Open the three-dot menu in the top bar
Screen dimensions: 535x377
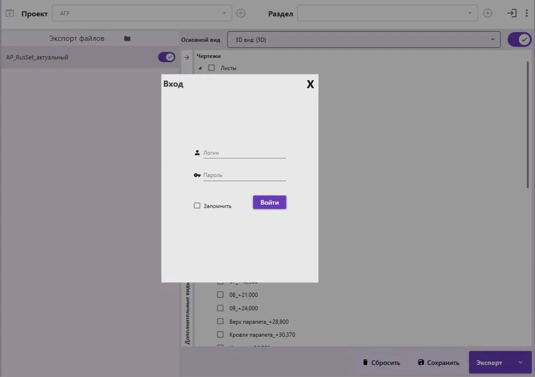point(526,13)
